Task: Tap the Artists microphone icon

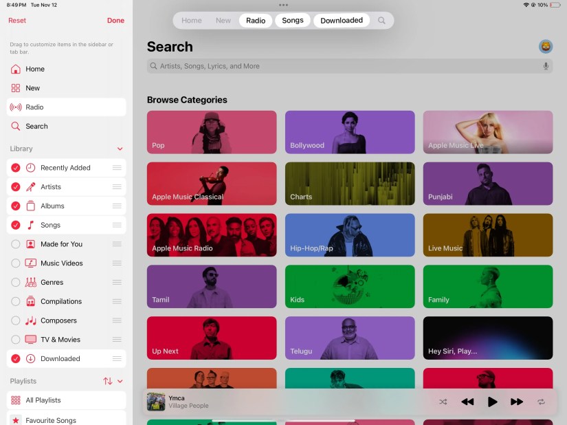Action: 31,186
